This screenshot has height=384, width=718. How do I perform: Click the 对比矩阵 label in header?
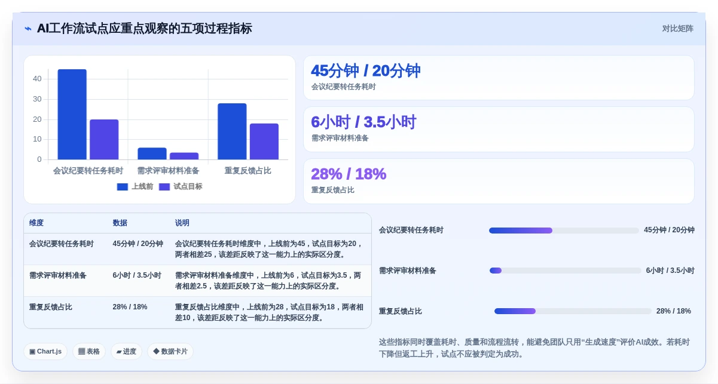coord(677,29)
